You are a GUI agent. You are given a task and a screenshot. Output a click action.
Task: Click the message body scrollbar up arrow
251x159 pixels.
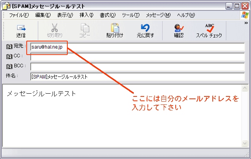point(245,88)
